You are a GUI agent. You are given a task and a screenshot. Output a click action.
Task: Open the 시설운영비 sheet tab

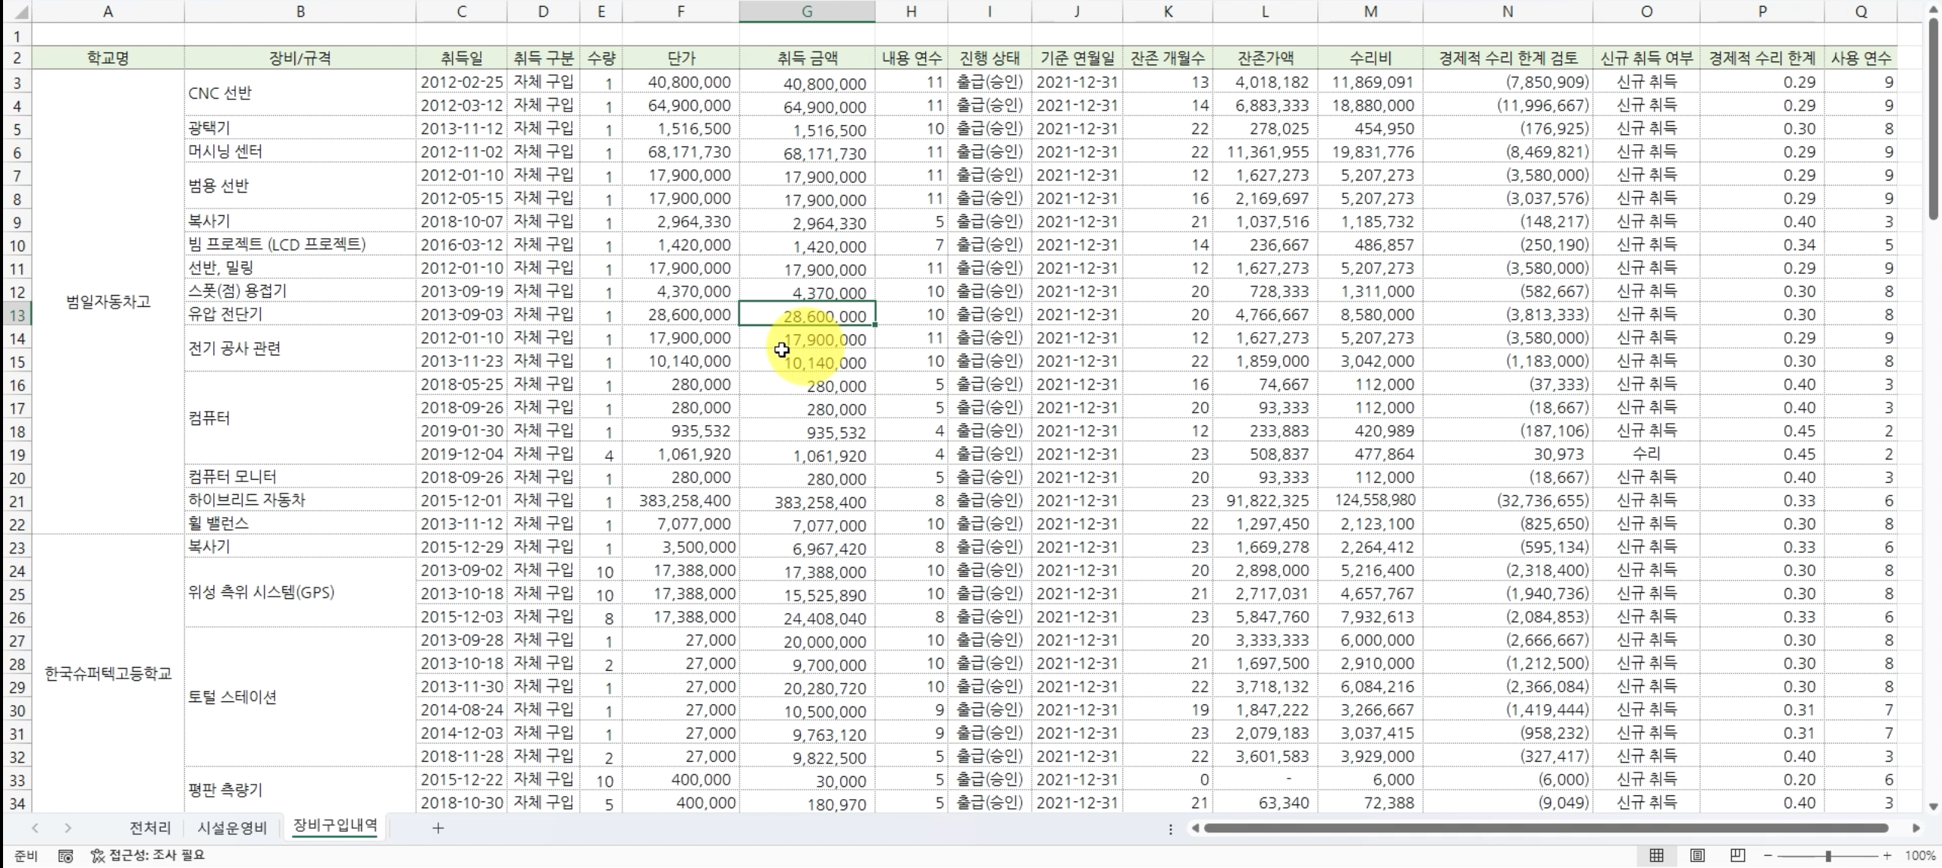(232, 828)
